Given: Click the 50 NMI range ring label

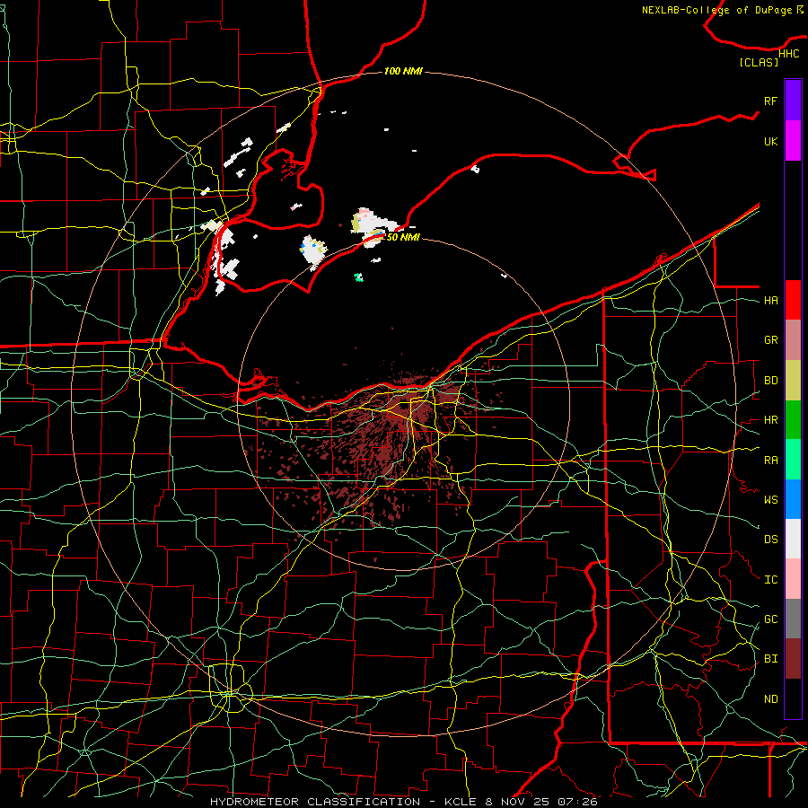Looking at the screenshot, I should [x=403, y=237].
